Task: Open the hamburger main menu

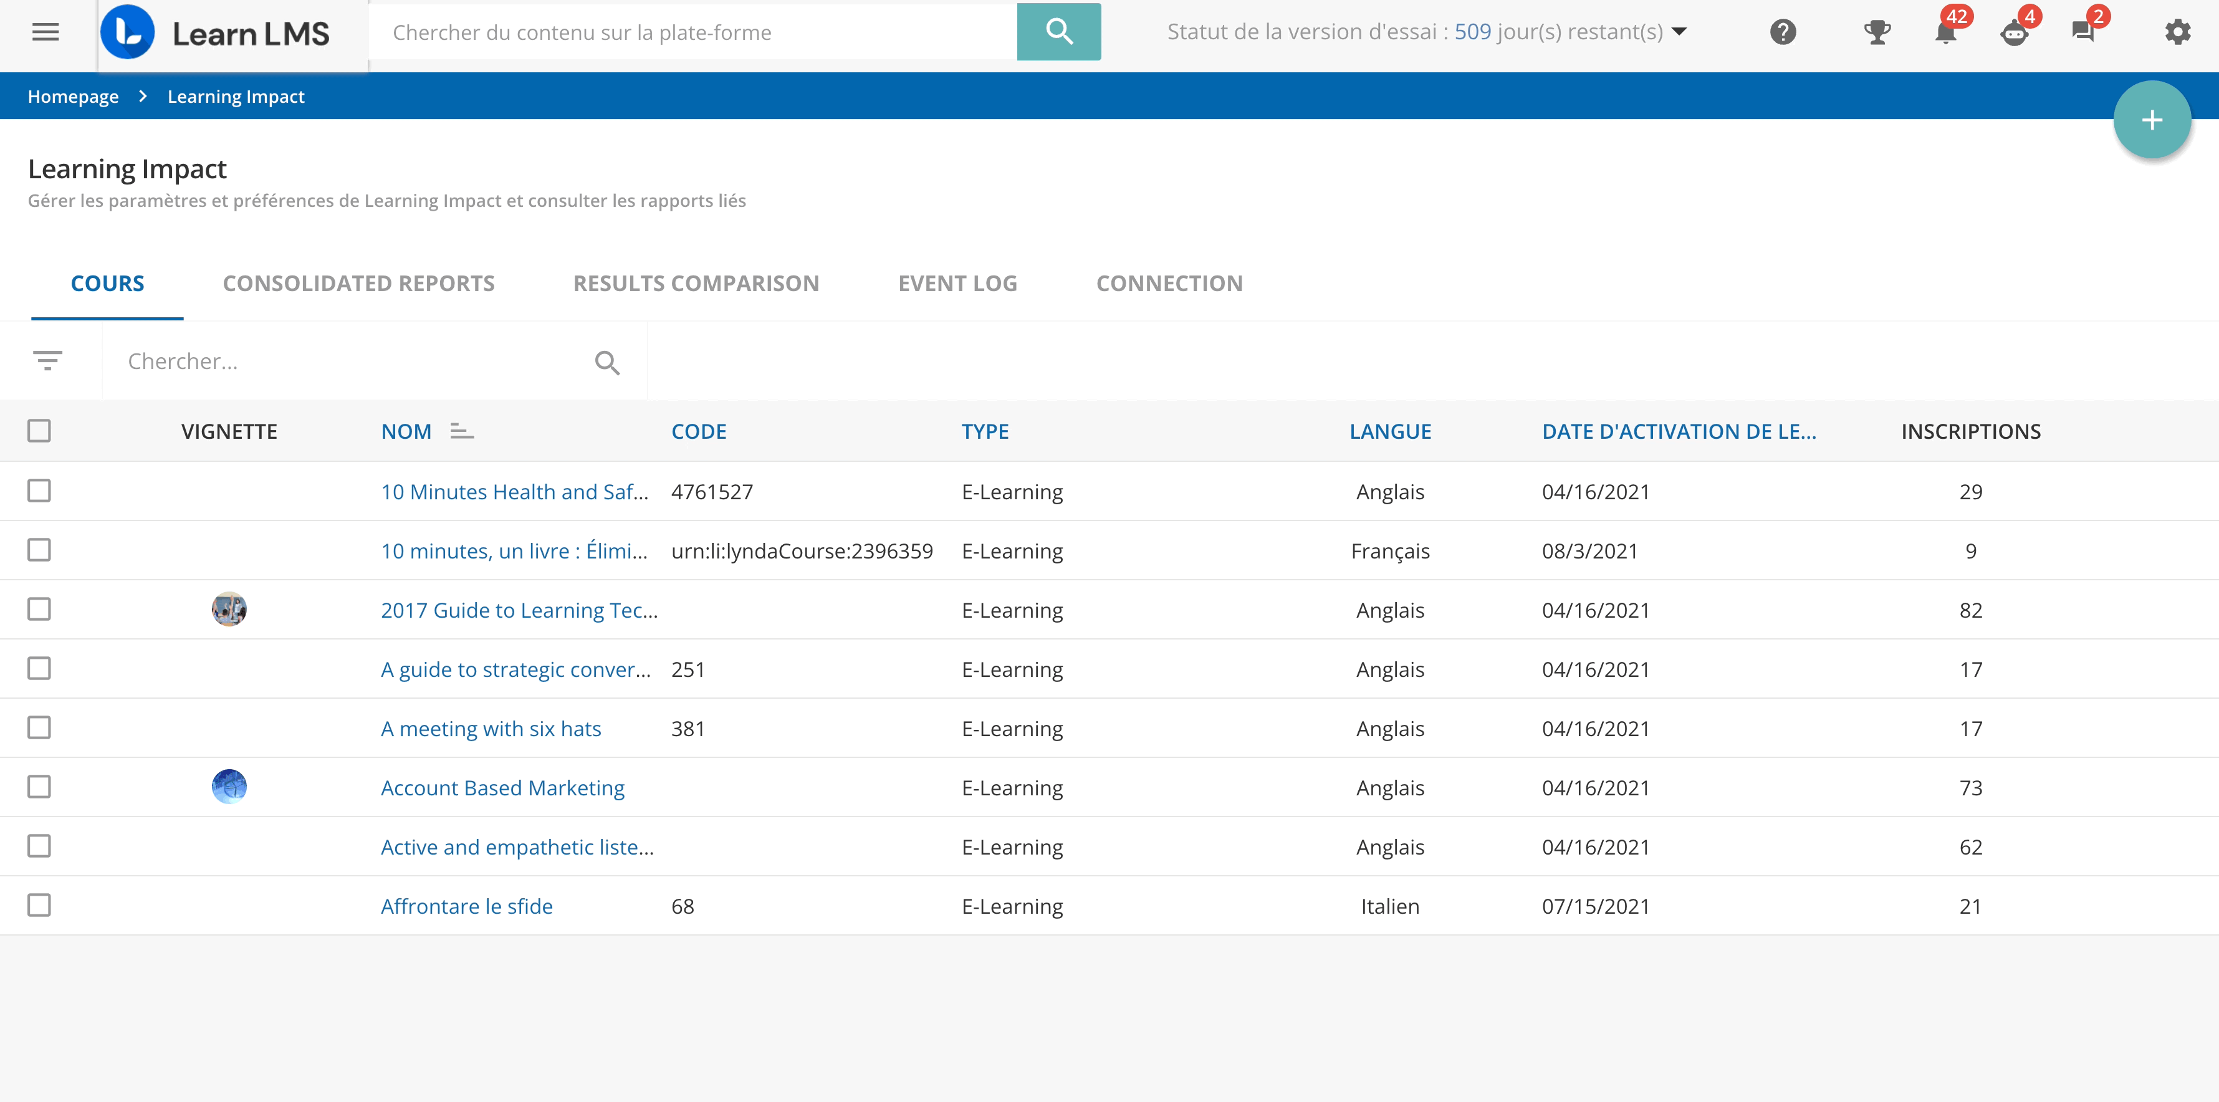Action: click(x=45, y=33)
